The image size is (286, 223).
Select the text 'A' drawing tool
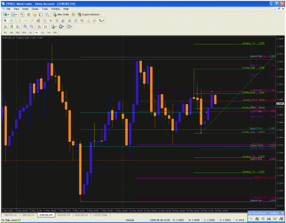coord(51,21)
